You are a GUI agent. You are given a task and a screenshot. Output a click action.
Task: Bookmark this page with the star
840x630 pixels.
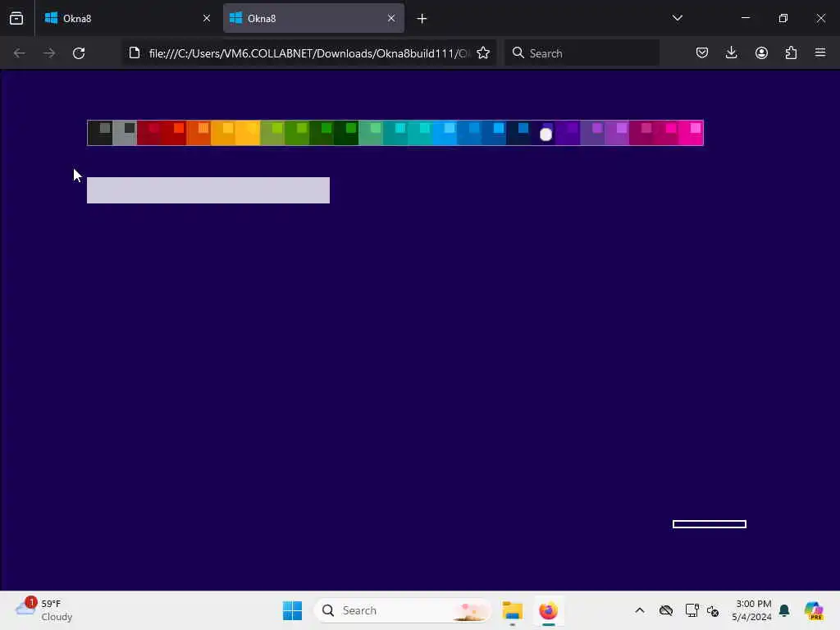click(x=483, y=53)
